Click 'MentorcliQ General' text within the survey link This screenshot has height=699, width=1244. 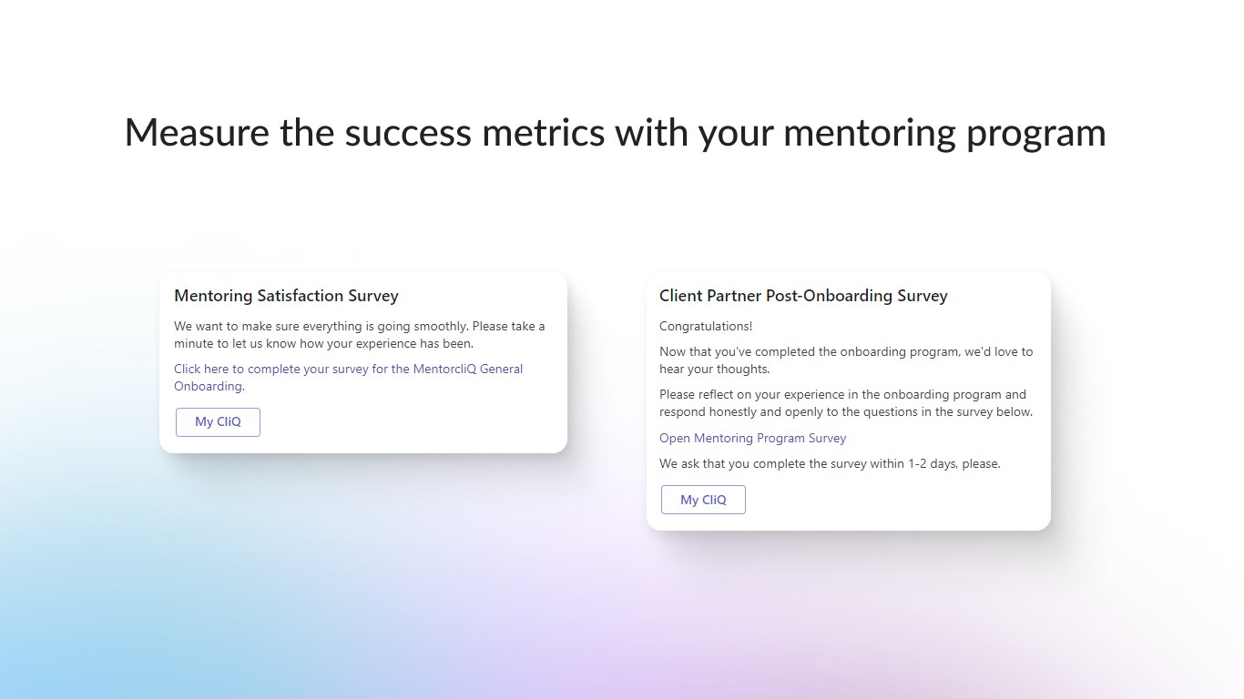click(x=468, y=369)
